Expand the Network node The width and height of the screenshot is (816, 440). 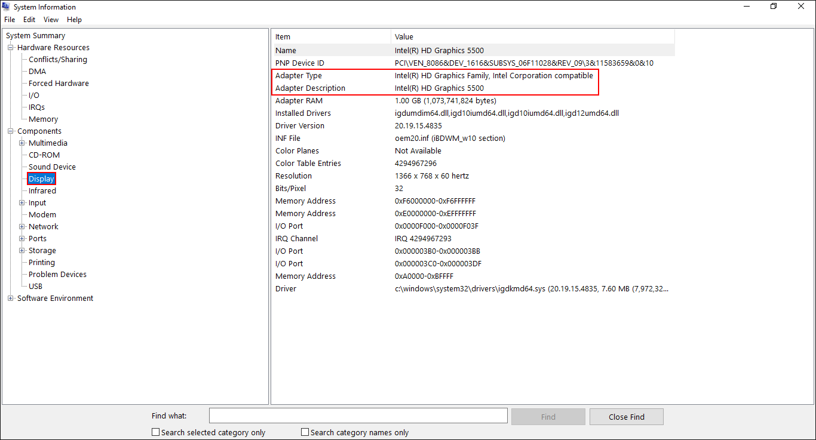tap(22, 227)
